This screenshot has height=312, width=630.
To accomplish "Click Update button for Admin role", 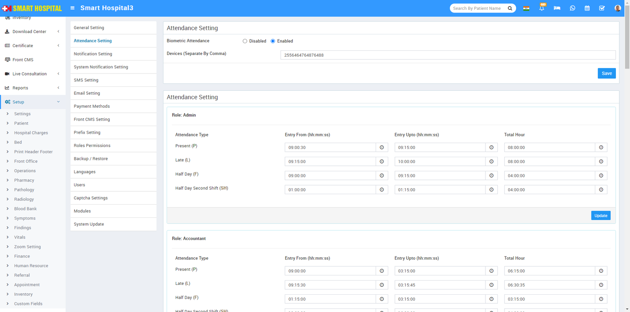I will 600,216.
